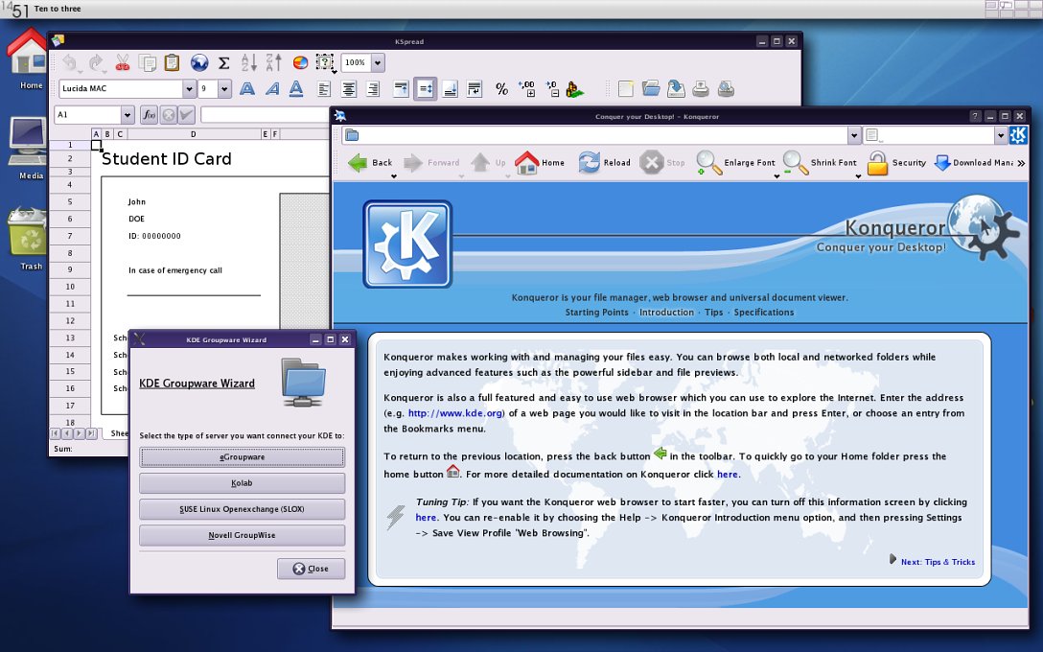Expand the Back button history arrow
Screen dimensions: 1043x652
394,176
